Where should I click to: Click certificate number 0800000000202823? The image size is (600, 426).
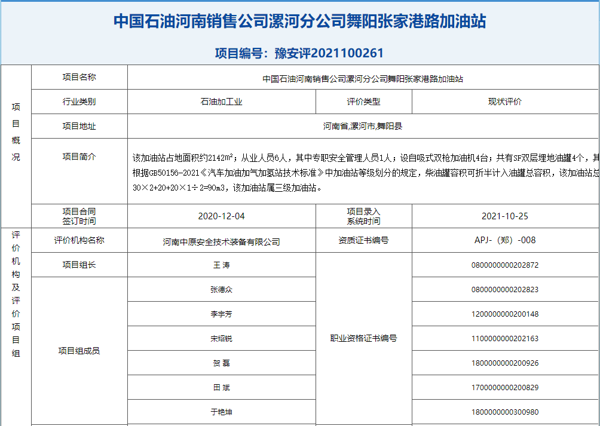pos(505,290)
